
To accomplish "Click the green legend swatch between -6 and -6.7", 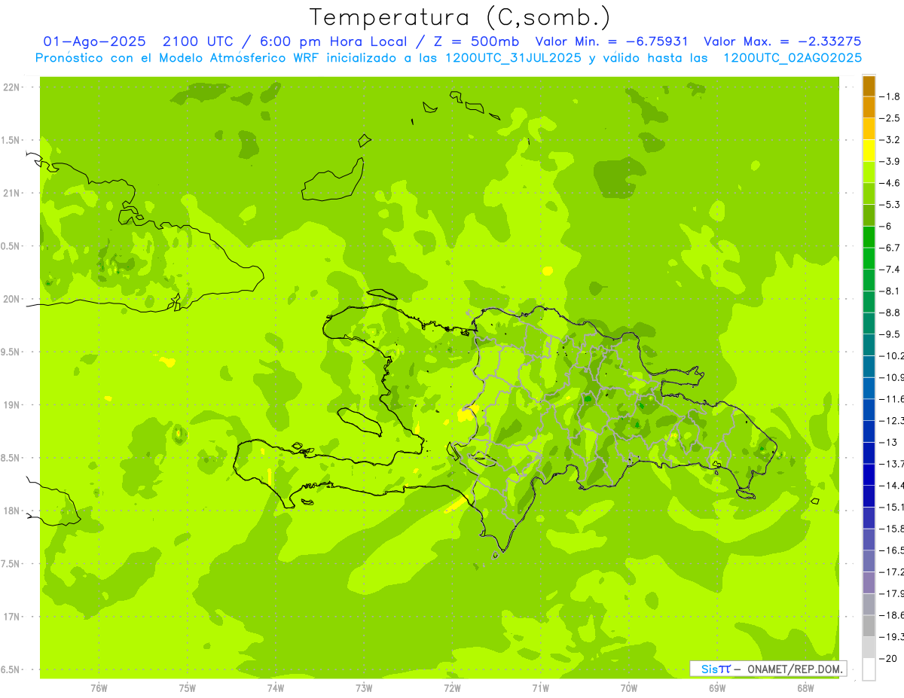I will tap(869, 237).
